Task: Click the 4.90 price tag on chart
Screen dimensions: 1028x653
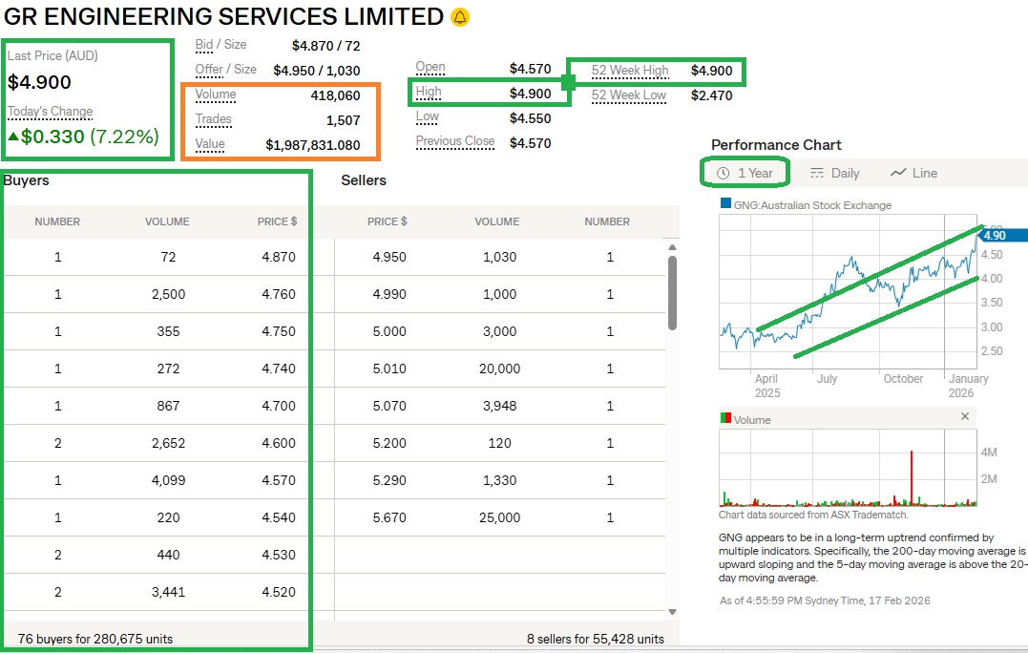Action: pos(1002,235)
